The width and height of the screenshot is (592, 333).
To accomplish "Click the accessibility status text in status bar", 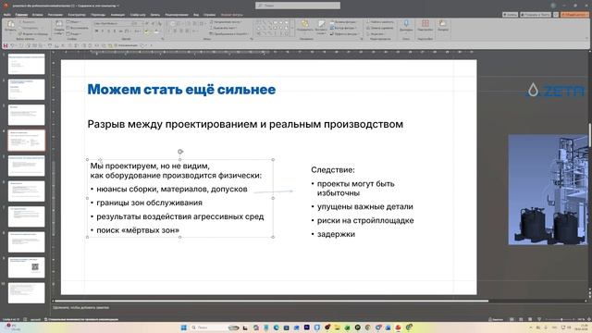I will point(81,319).
